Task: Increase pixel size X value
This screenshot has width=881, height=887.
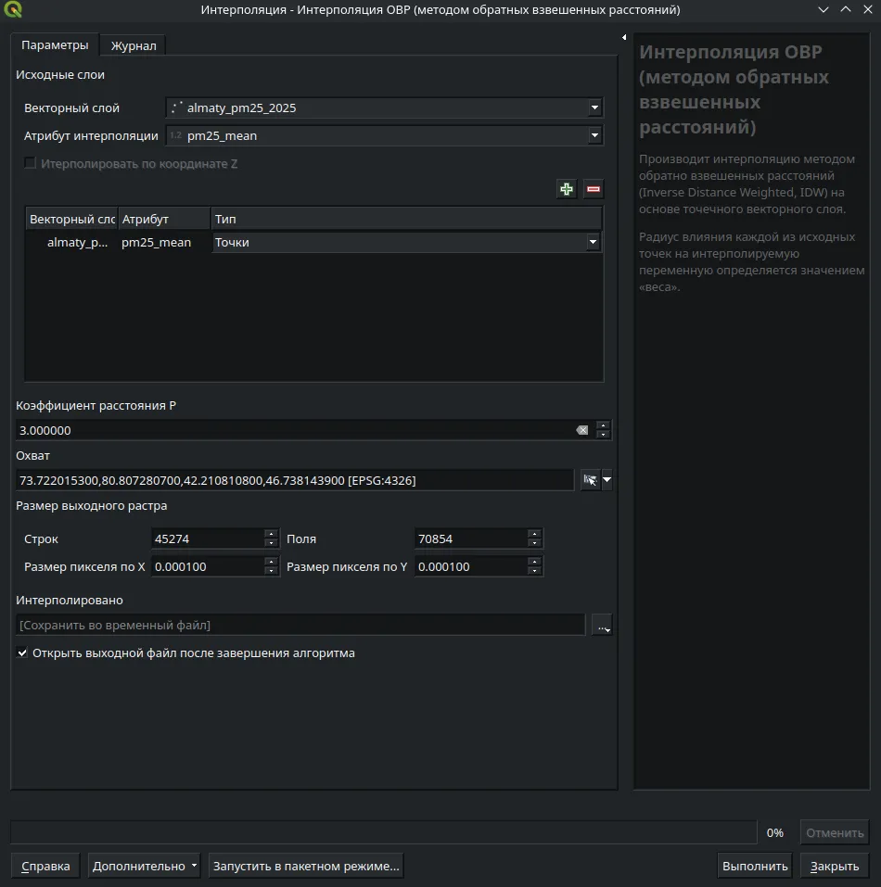Action: [271, 562]
